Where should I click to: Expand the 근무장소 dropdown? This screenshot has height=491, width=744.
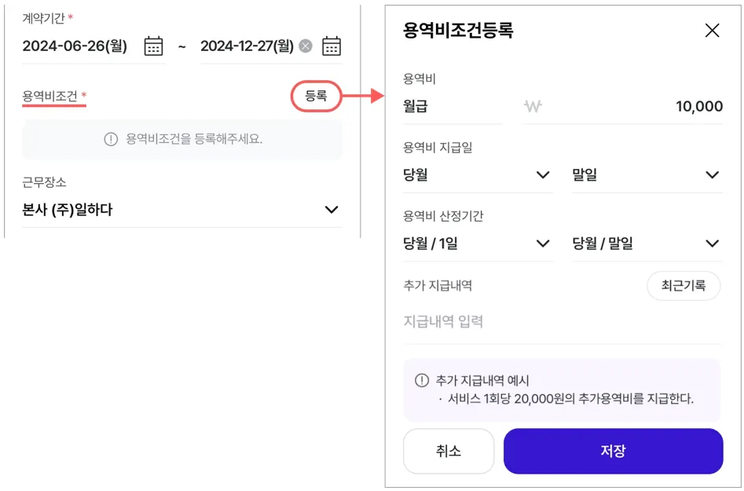pyautogui.click(x=331, y=210)
